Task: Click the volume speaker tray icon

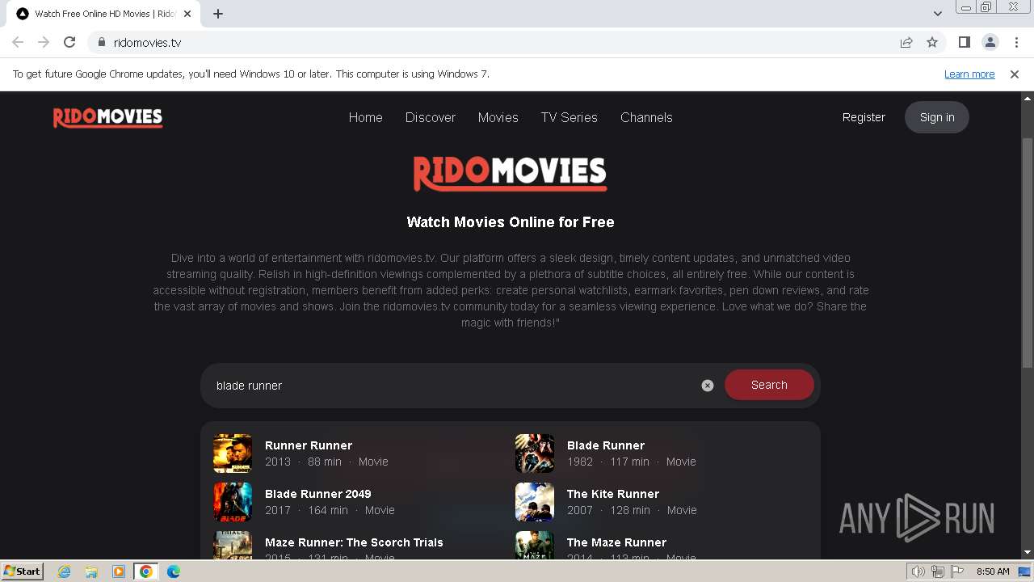Action: [x=918, y=571]
